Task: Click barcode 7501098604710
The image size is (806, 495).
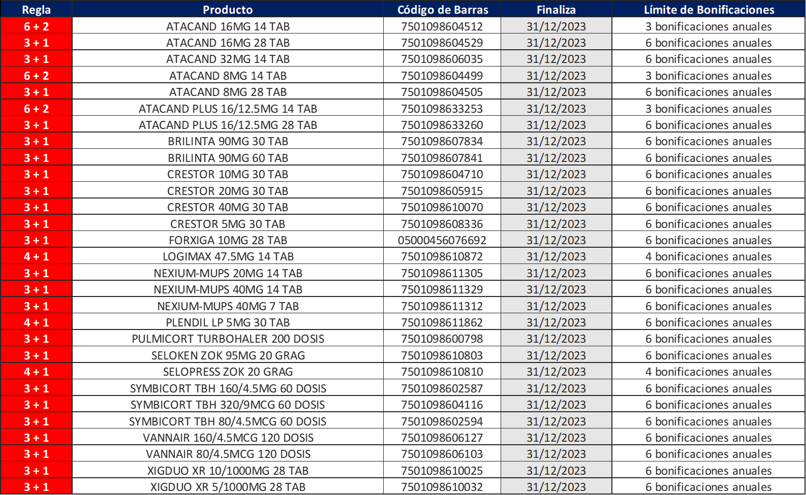Action: [x=442, y=174]
